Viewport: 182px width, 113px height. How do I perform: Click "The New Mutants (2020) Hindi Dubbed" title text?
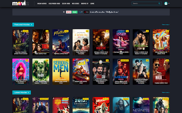point(21,53)
